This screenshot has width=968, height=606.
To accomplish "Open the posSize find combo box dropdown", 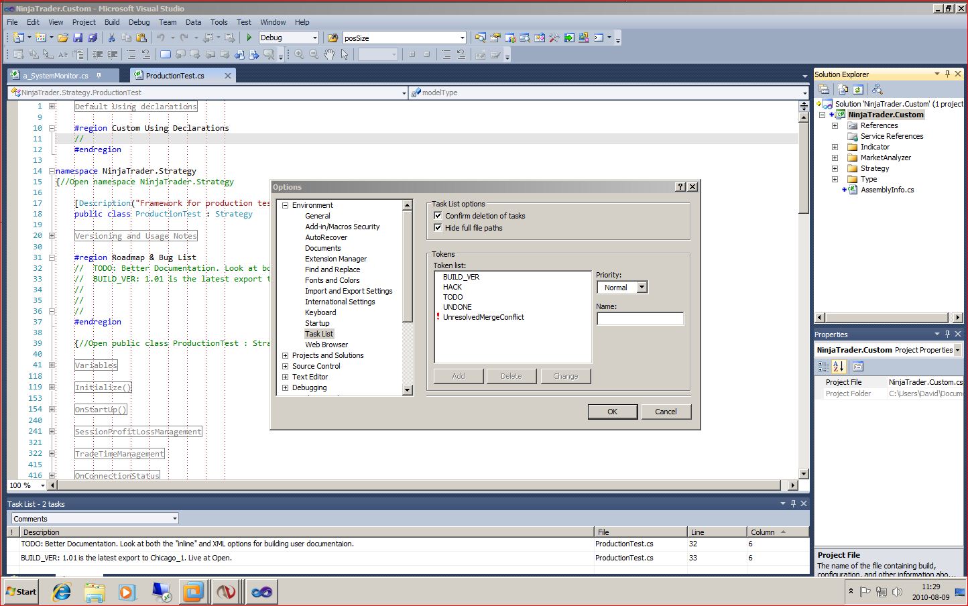I will (462, 38).
